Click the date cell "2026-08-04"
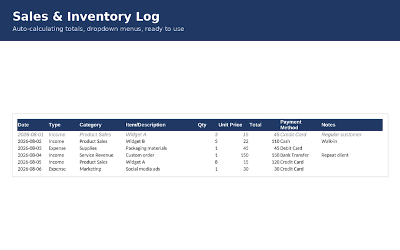 [29, 155]
